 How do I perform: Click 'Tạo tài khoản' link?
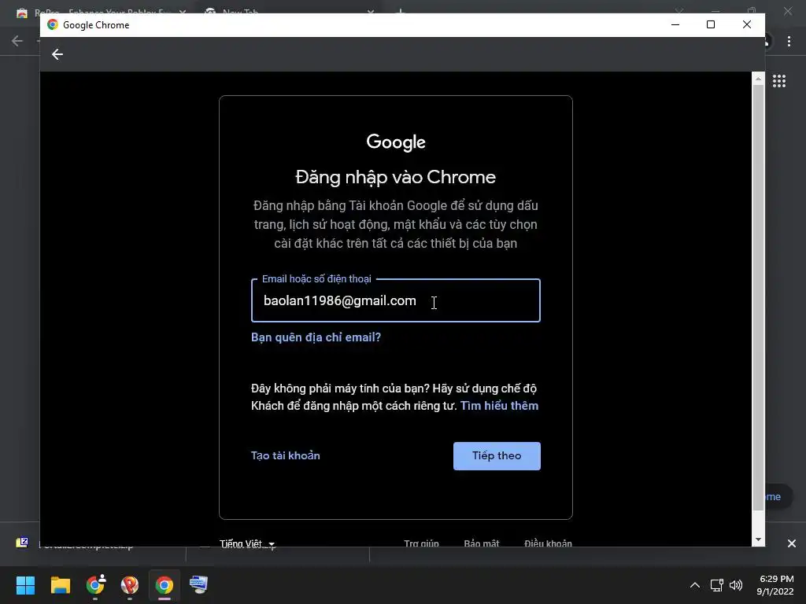click(x=285, y=455)
